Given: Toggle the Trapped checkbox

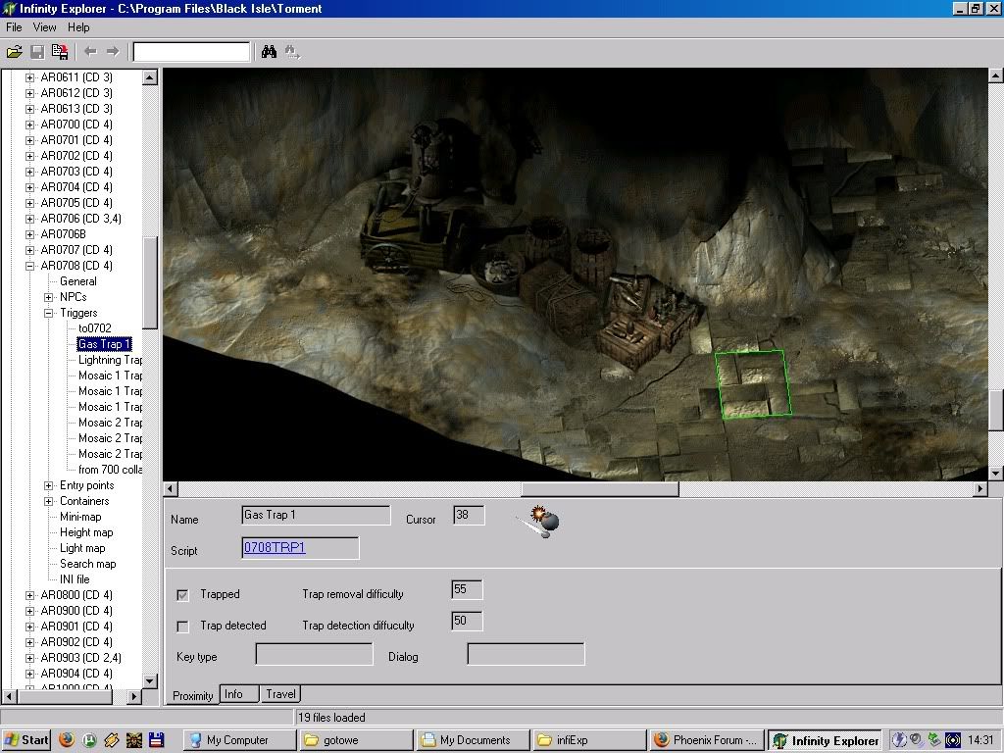Looking at the screenshot, I should 182,595.
